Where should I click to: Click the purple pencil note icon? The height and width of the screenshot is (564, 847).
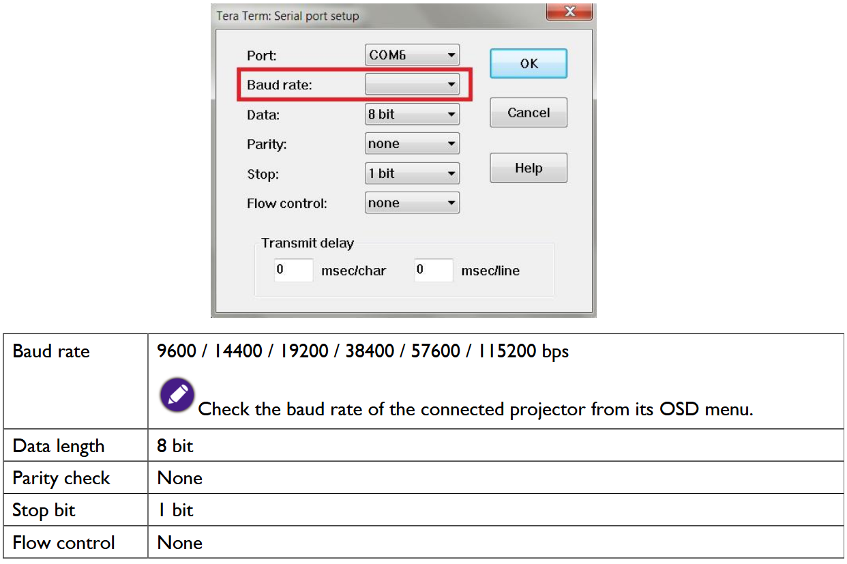tap(177, 395)
